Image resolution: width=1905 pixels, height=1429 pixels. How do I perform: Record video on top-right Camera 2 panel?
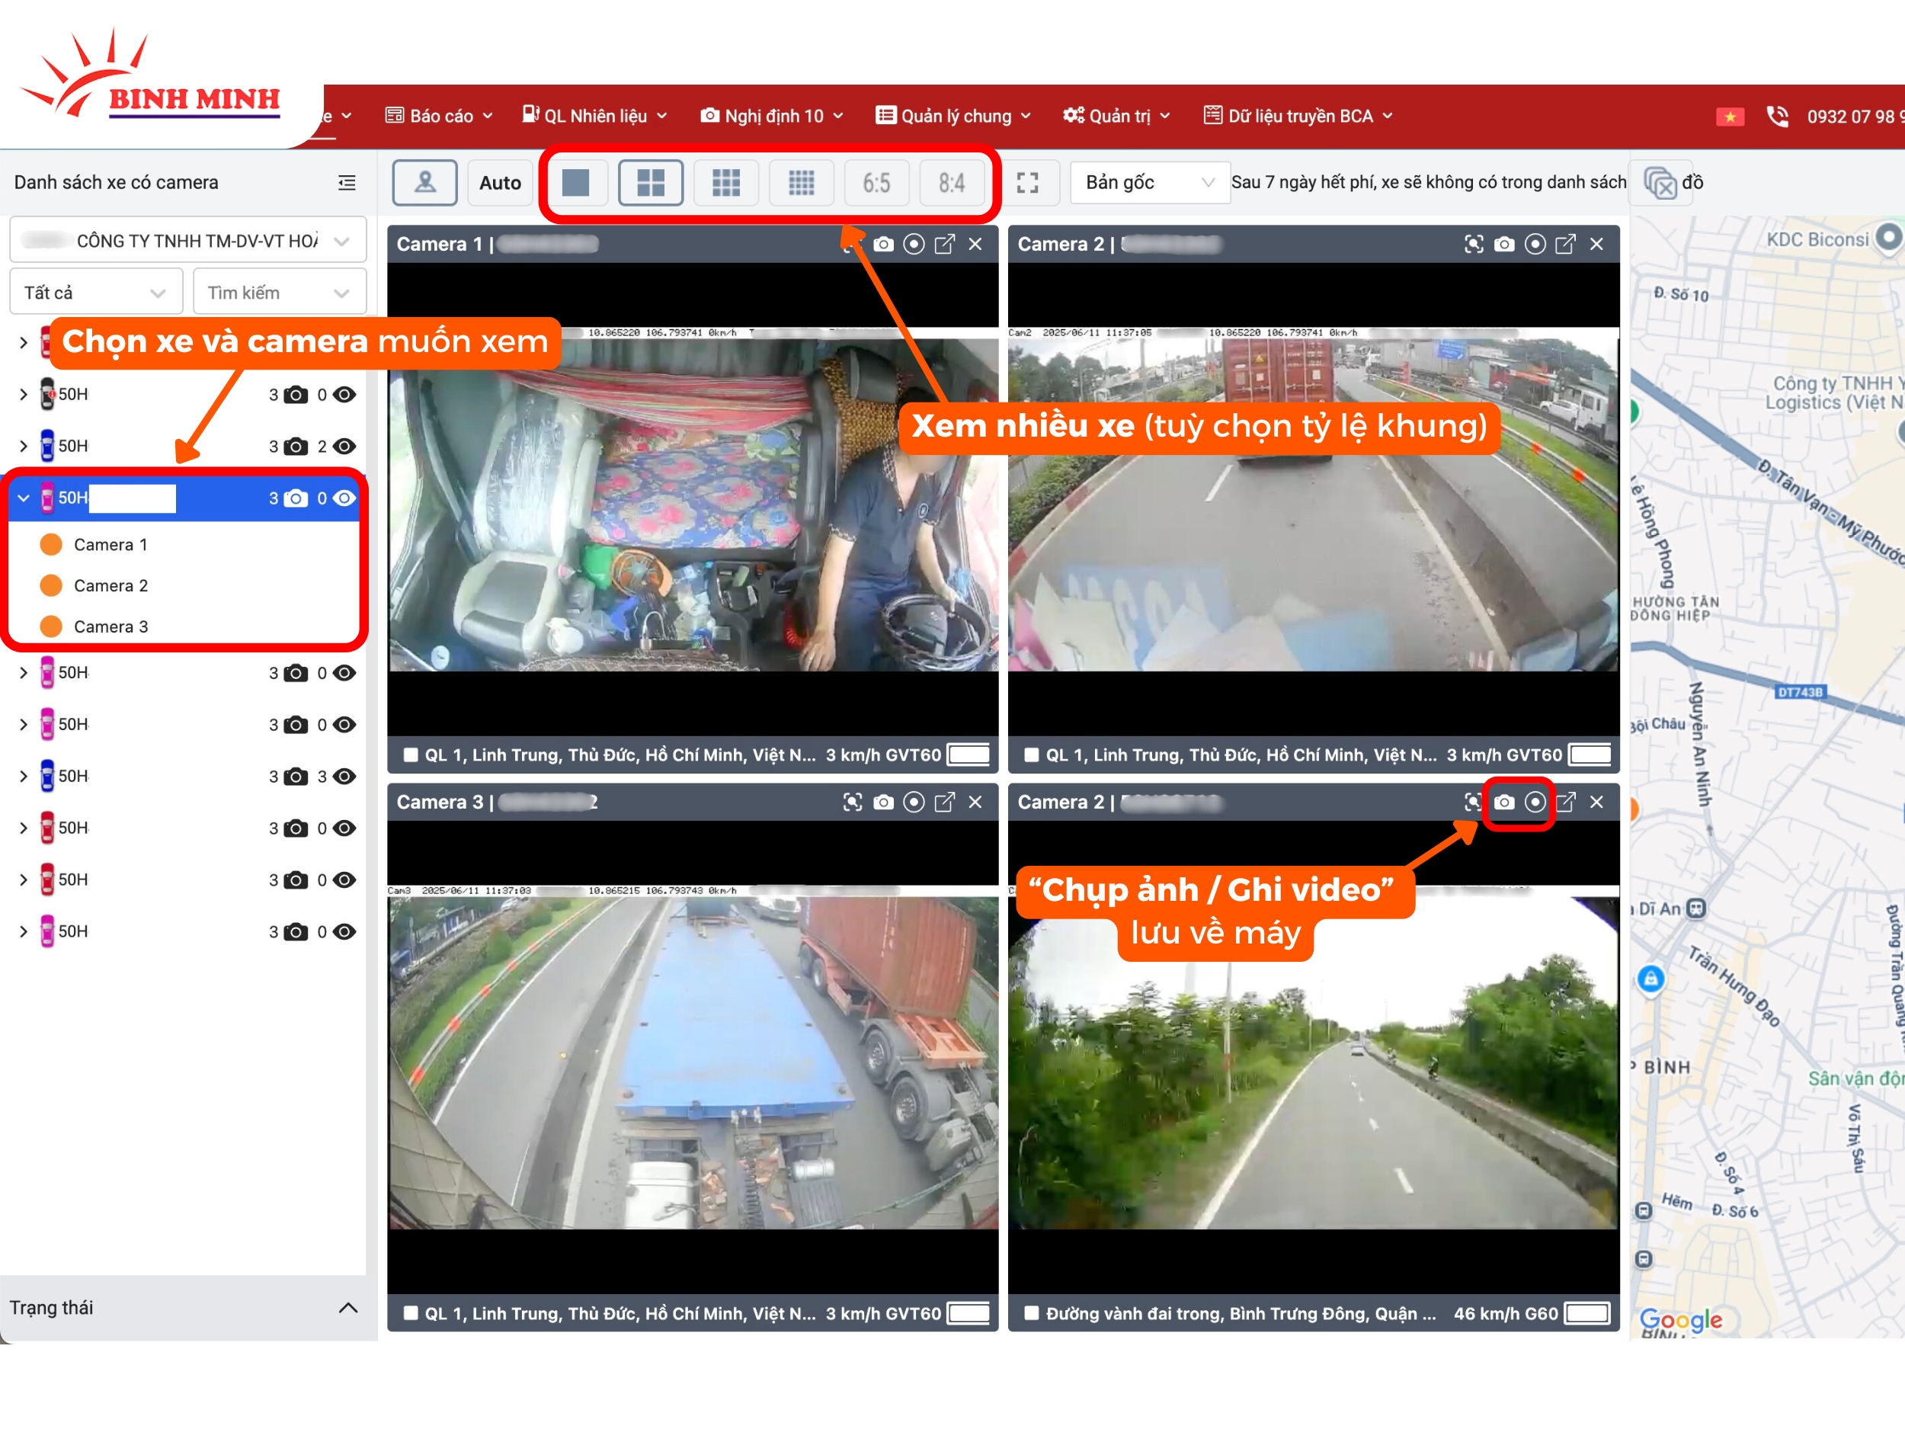click(x=1535, y=245)
